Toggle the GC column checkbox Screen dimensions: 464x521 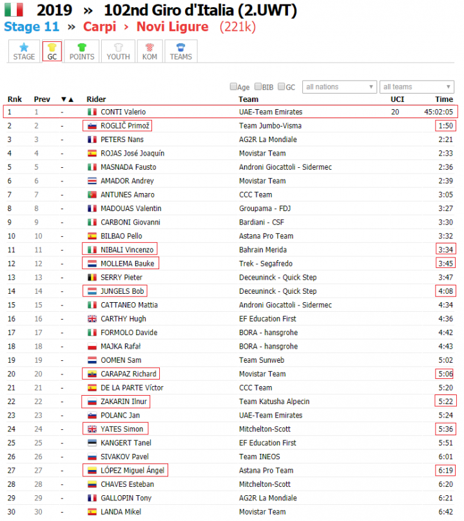[x=281, y=87]
